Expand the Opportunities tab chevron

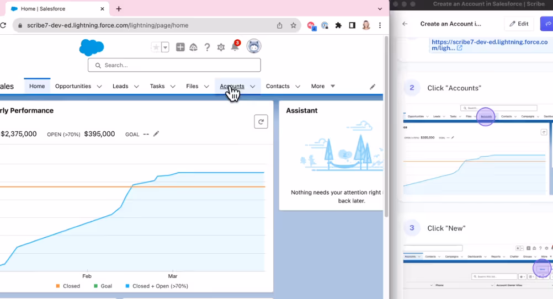pyautogui.click(x=99, y=87)
